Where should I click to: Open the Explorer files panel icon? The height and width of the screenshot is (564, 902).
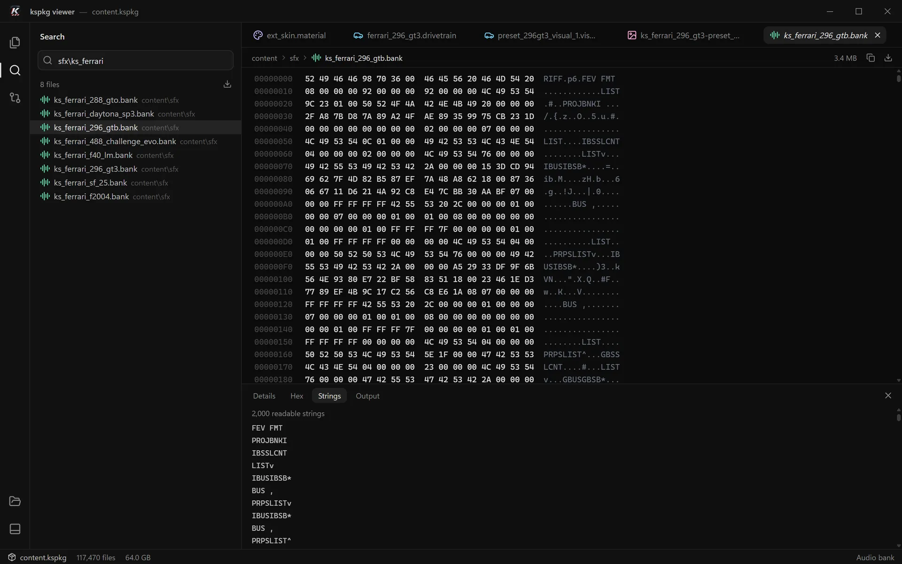(x=15, y=43)
